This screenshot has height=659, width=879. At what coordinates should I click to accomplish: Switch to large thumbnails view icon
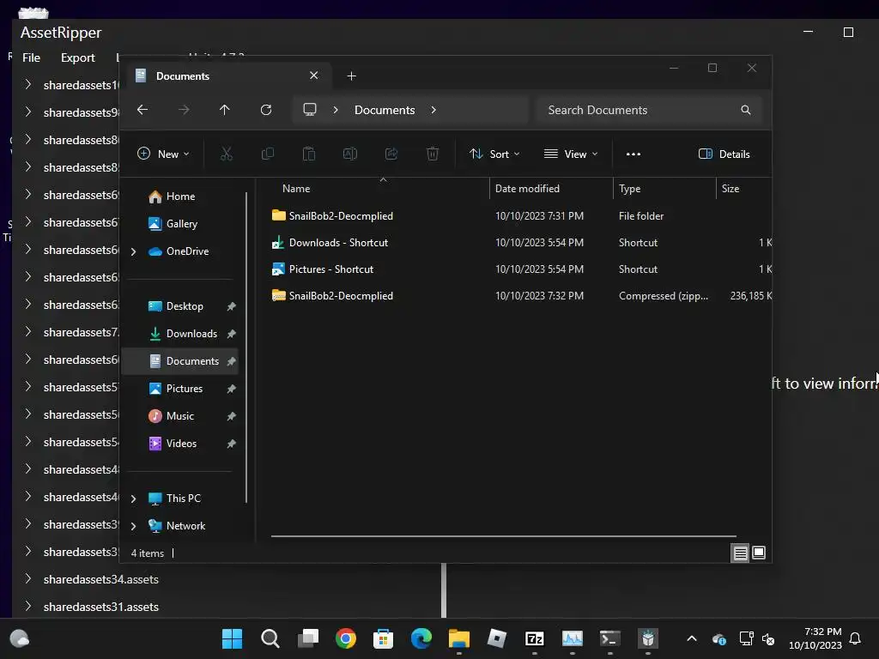click(x=759, y=553)
